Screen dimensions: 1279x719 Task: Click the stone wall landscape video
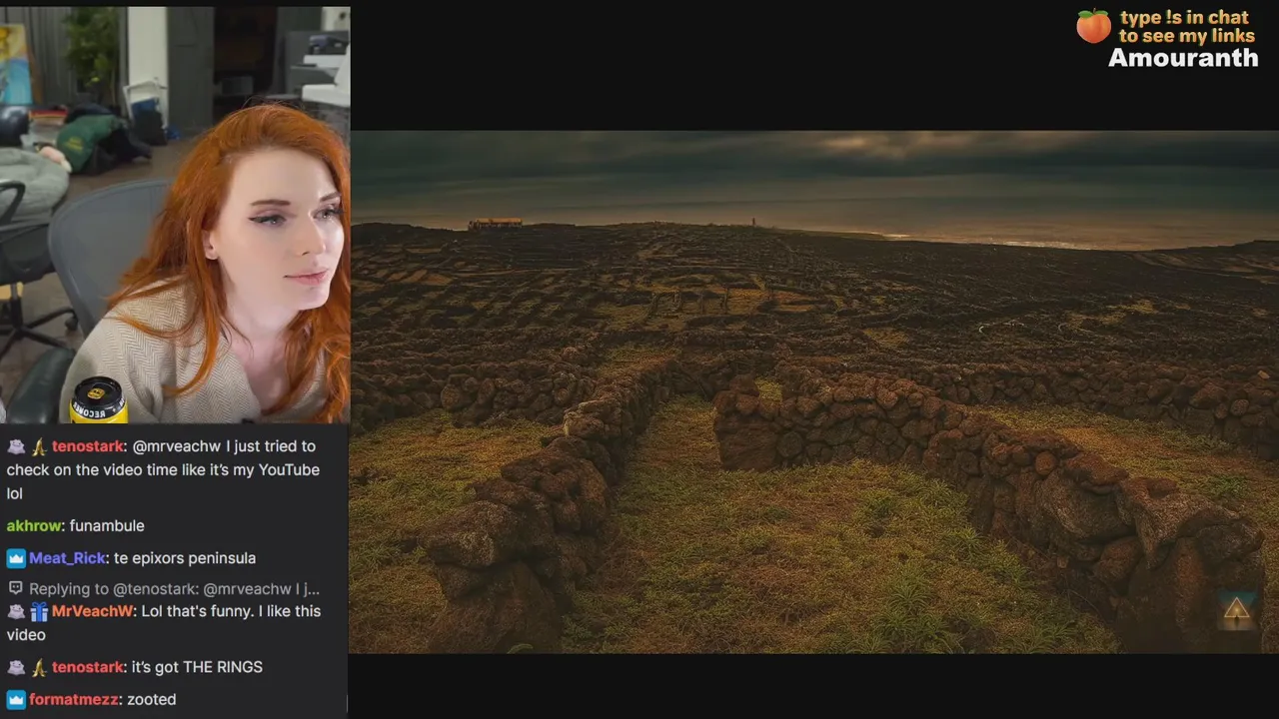tap(813, 391)
